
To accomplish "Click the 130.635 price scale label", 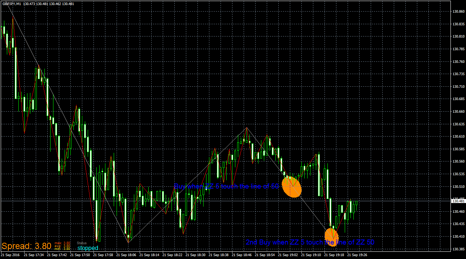I will tap(458, 124).
